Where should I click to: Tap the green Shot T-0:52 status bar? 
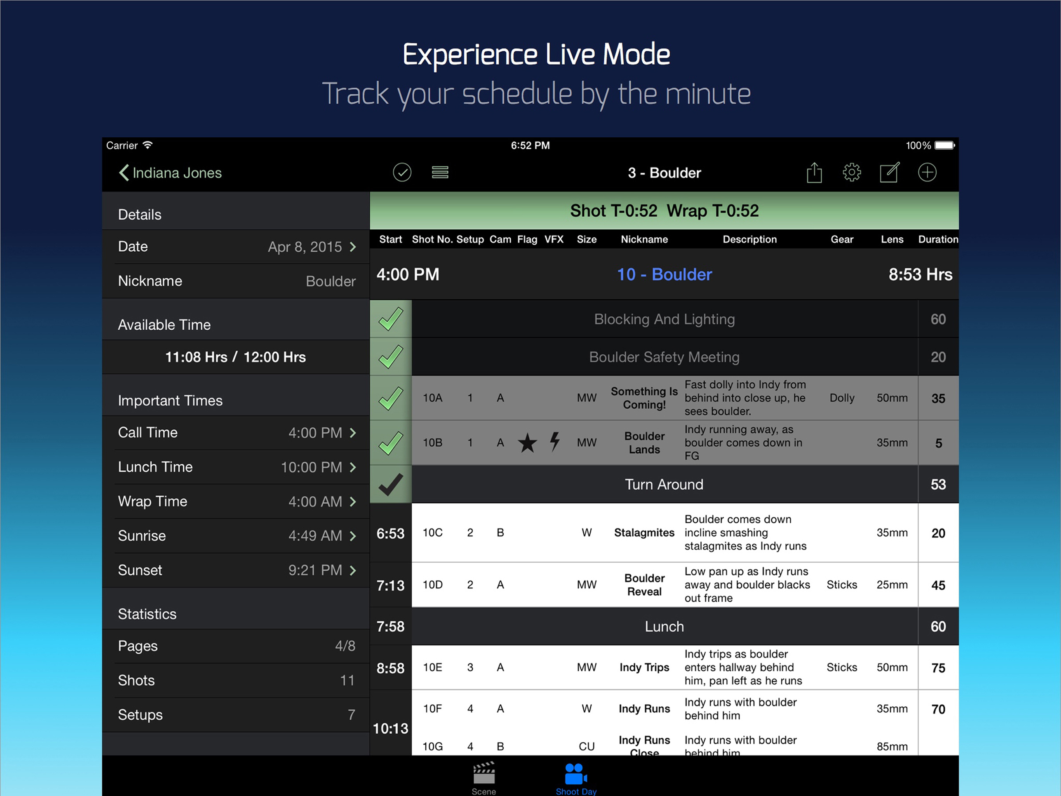[664, 211]
